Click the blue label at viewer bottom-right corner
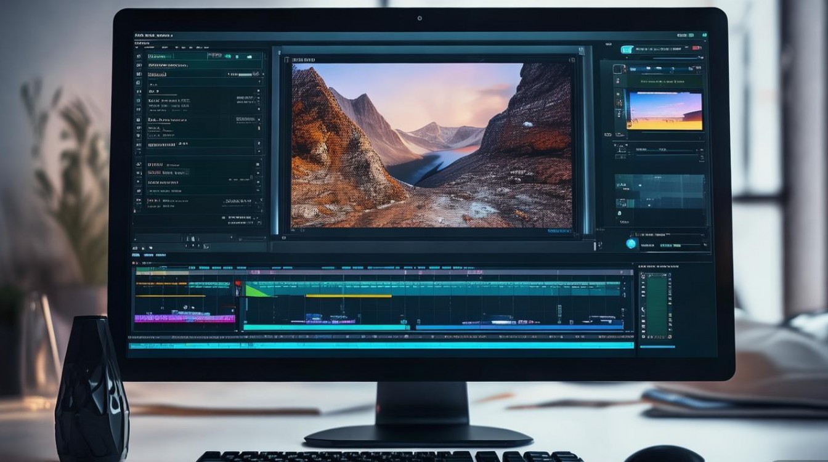The width and height of the screenshot is (828, 462). click(559, 231)
